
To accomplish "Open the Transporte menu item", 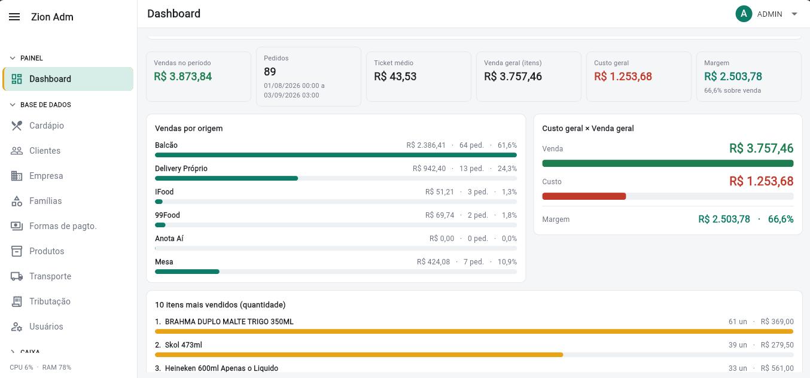I will click(68, 276).
